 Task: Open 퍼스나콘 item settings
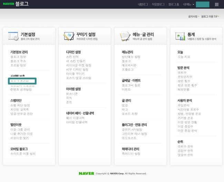tap(72, 94)
